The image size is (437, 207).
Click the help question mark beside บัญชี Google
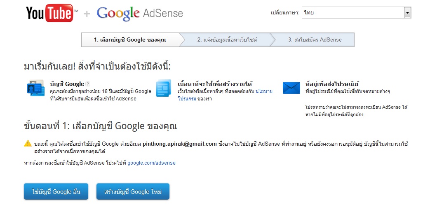coord(88,84)
